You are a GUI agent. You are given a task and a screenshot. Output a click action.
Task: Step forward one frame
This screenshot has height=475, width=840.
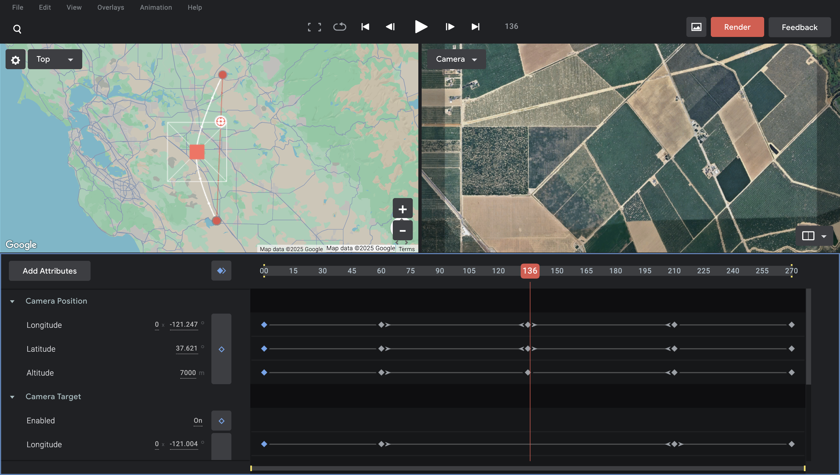click(x=450, y=27)
